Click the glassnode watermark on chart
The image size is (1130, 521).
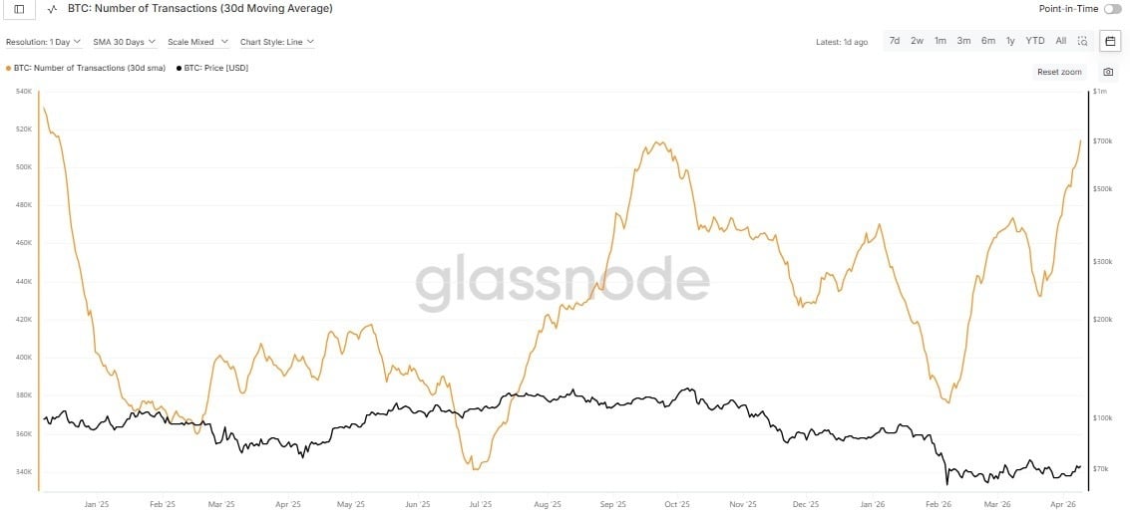(563, 281)
